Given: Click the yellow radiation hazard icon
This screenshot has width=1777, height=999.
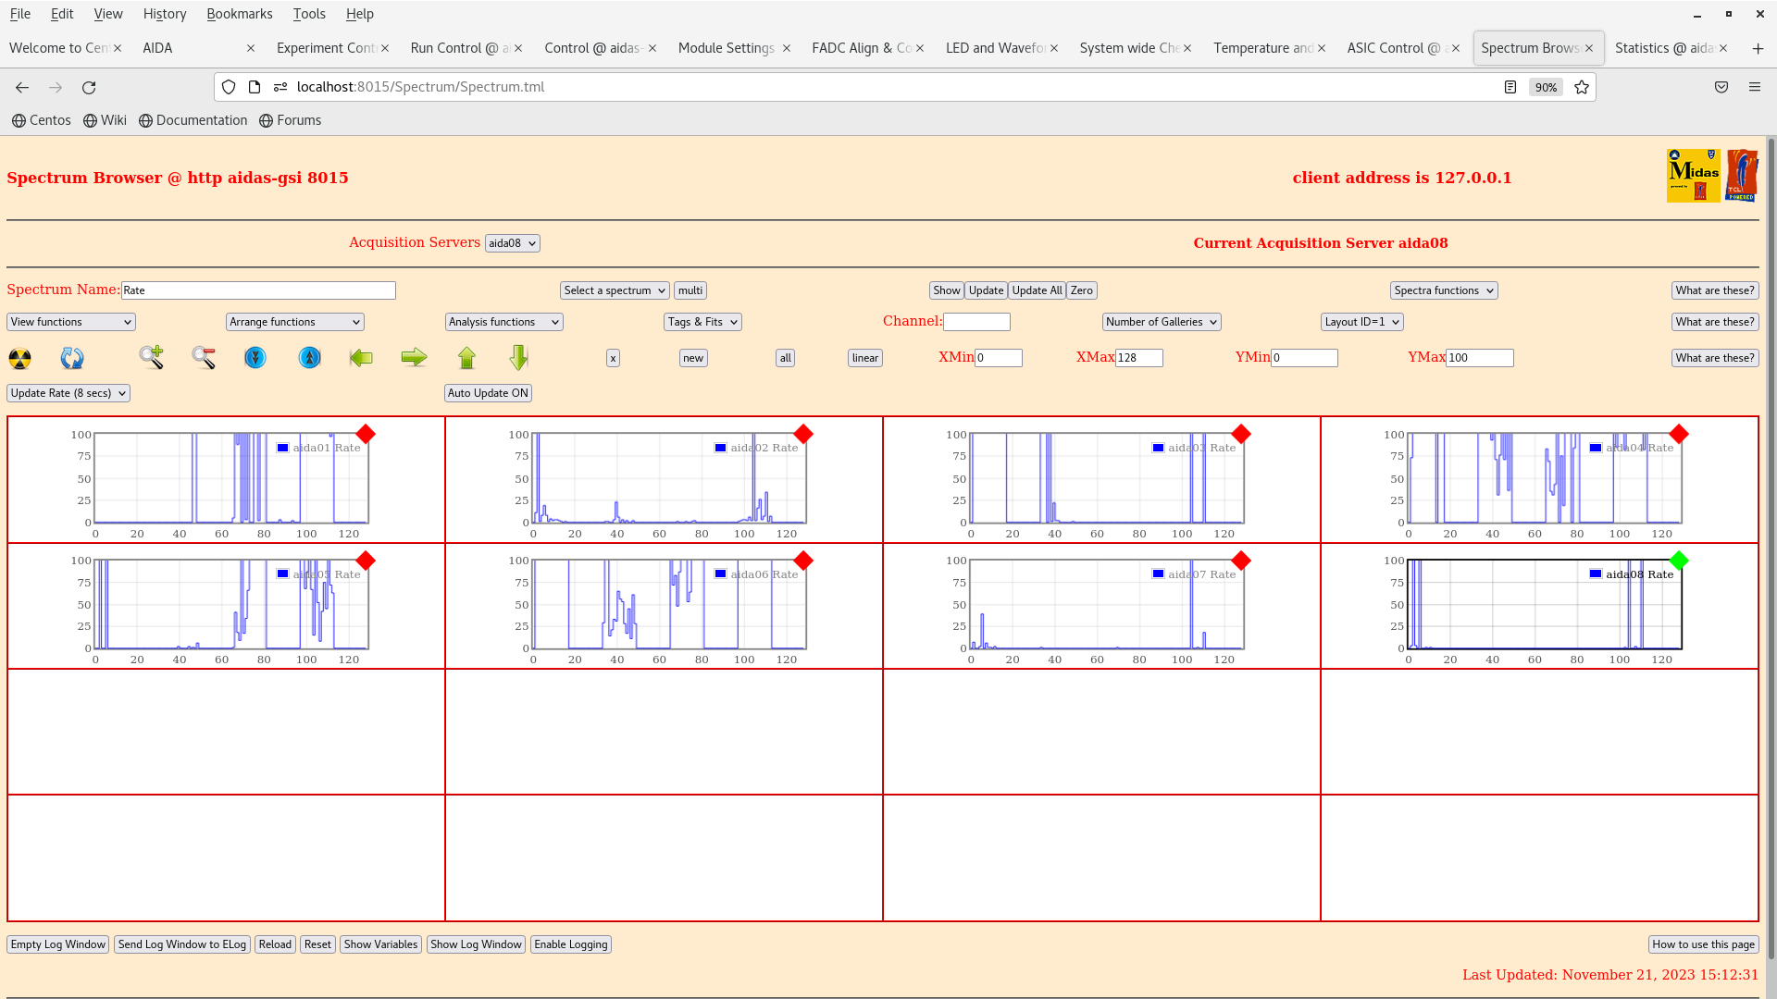Looking at the screenshot, I should [x=20, y=358].
